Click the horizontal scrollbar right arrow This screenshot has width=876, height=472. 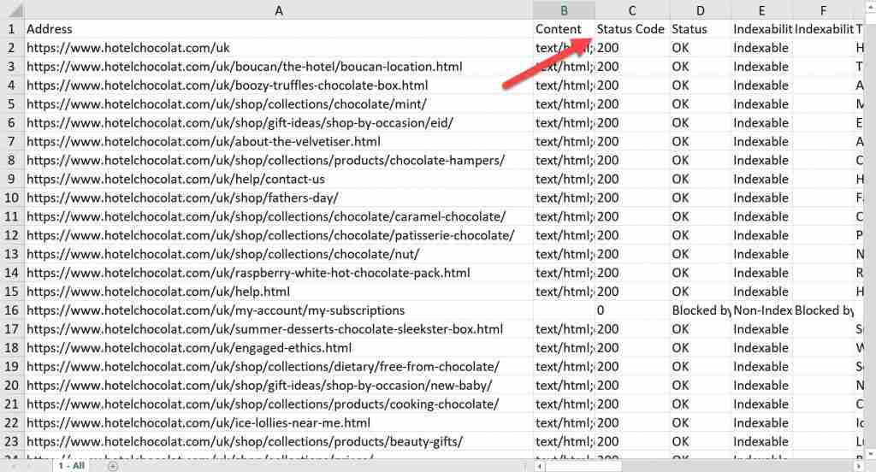(x=859, y=466)
